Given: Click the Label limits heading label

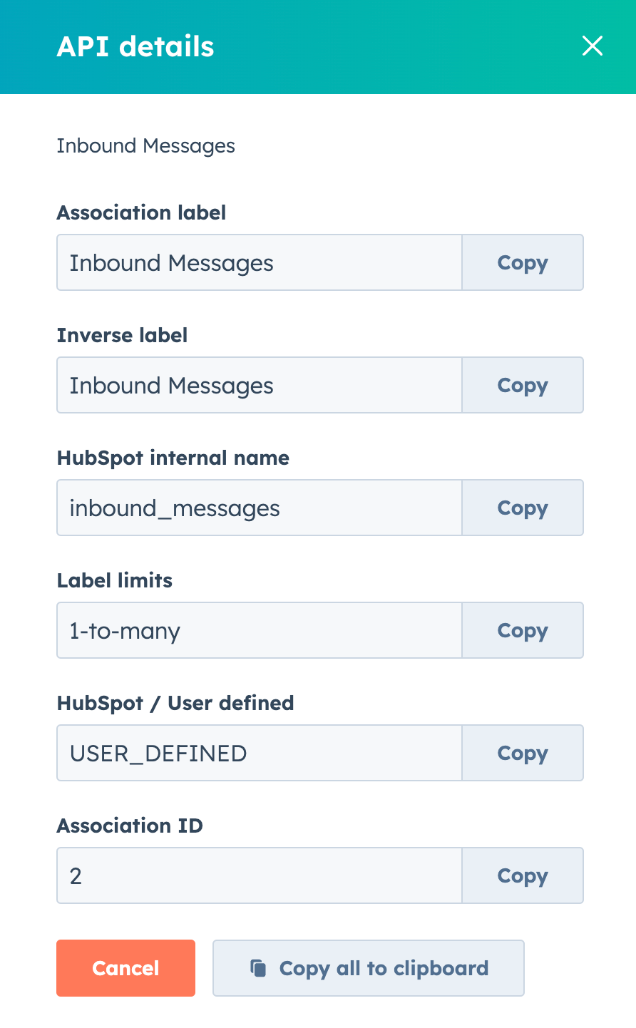Looking at the screenshot, I should (114, 580).
